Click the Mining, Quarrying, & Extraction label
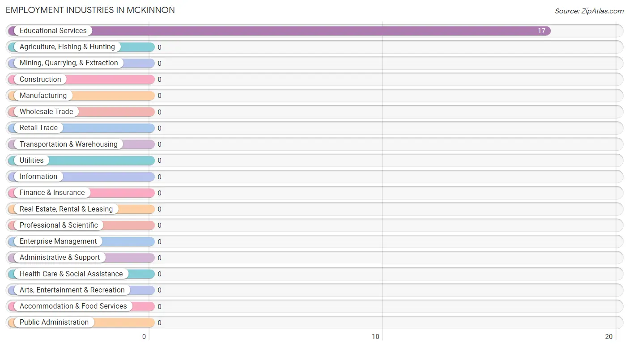The image size is (629, 347). click(69, 63)
